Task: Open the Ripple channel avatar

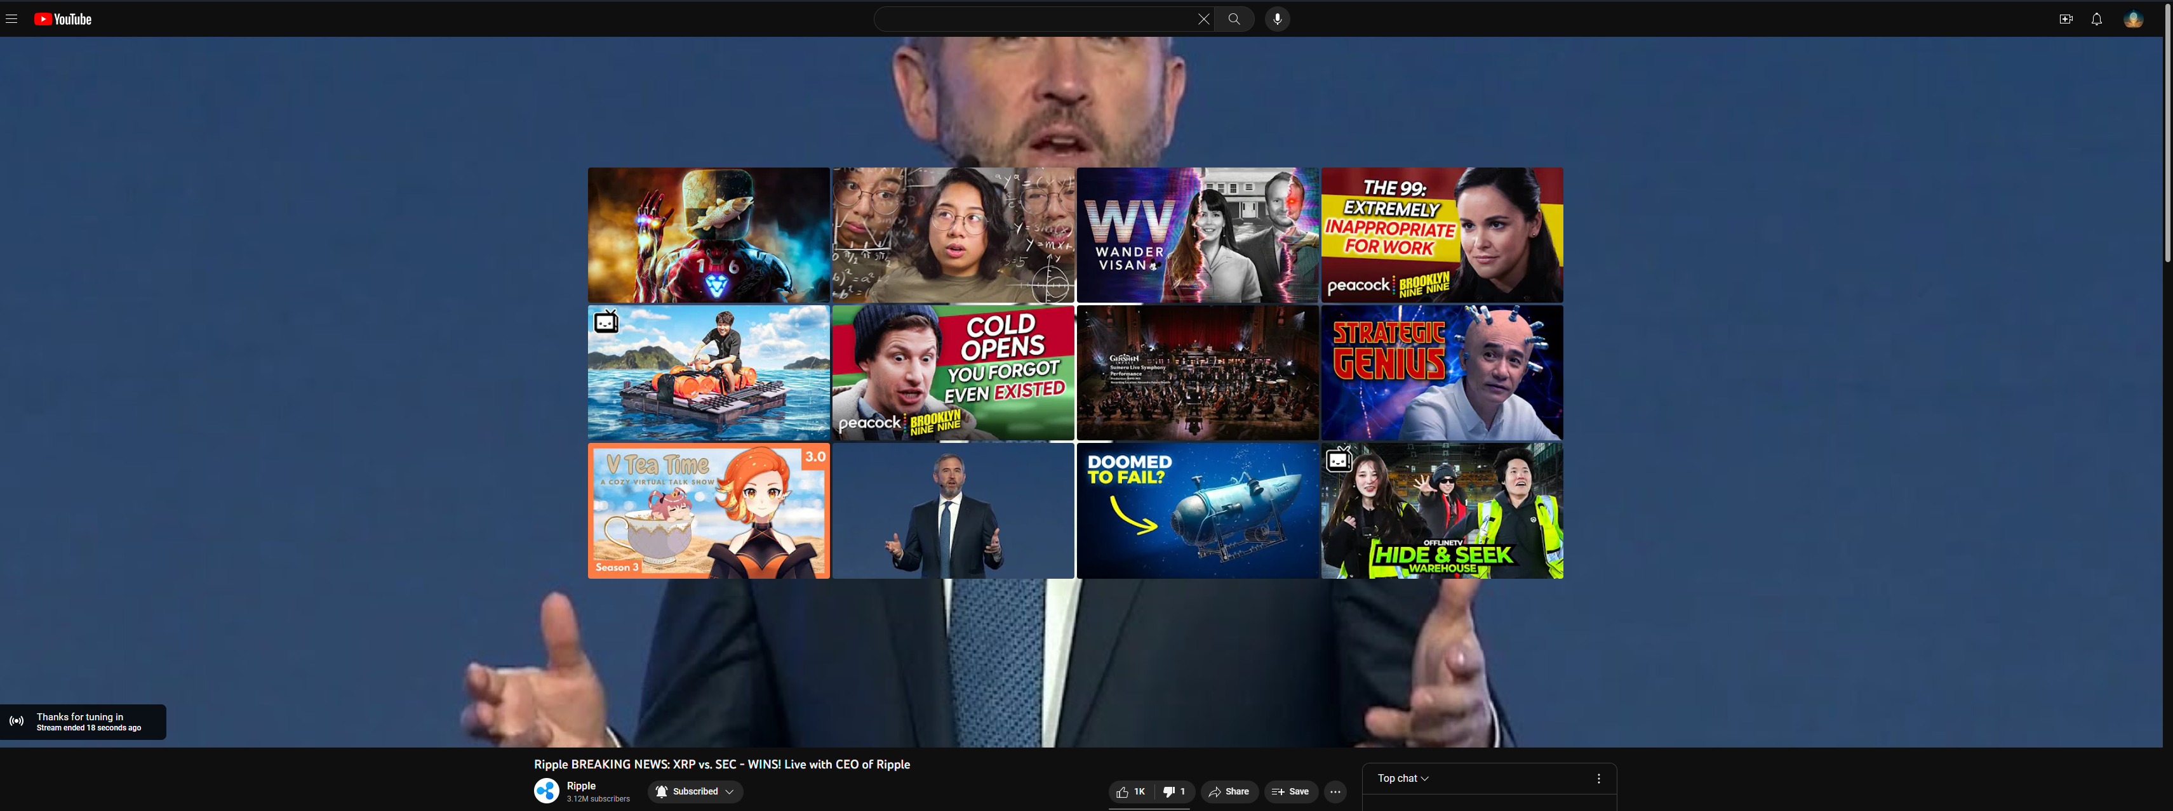Action: 547,791
